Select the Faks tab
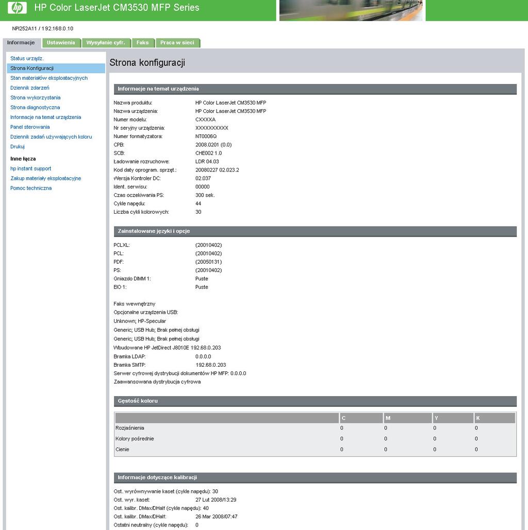This screenshot has width=528, height=530. click(142, 43)
